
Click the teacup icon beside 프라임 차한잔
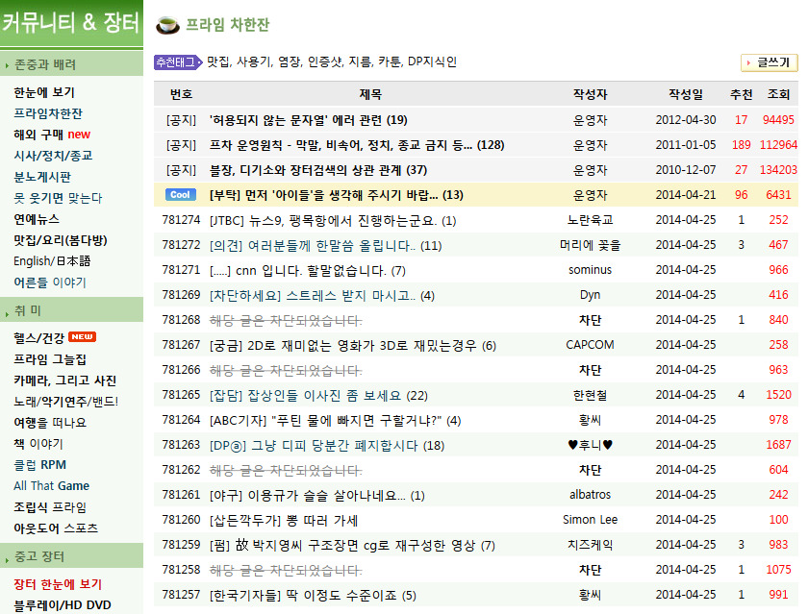click(167, 25)
